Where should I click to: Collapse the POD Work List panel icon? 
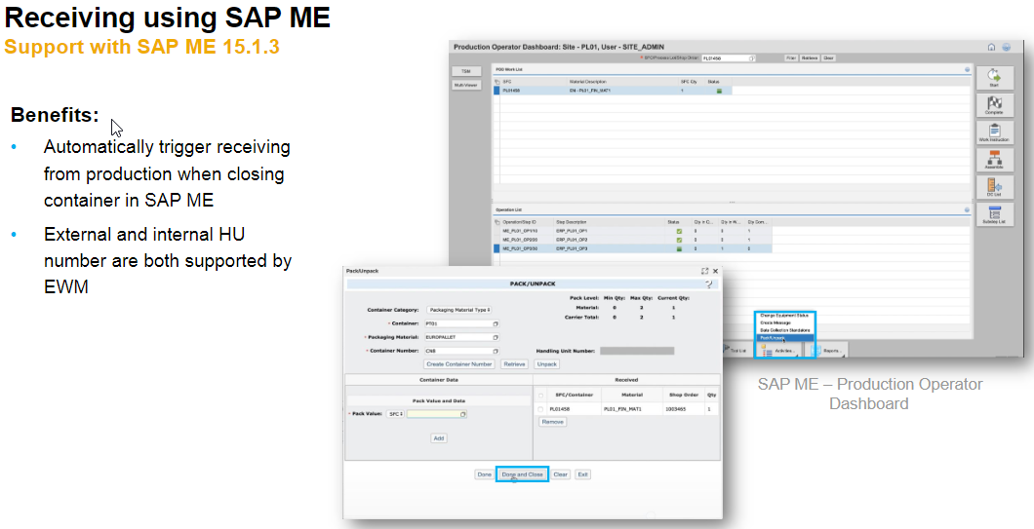pyautogui.click(x=968, y=69)
